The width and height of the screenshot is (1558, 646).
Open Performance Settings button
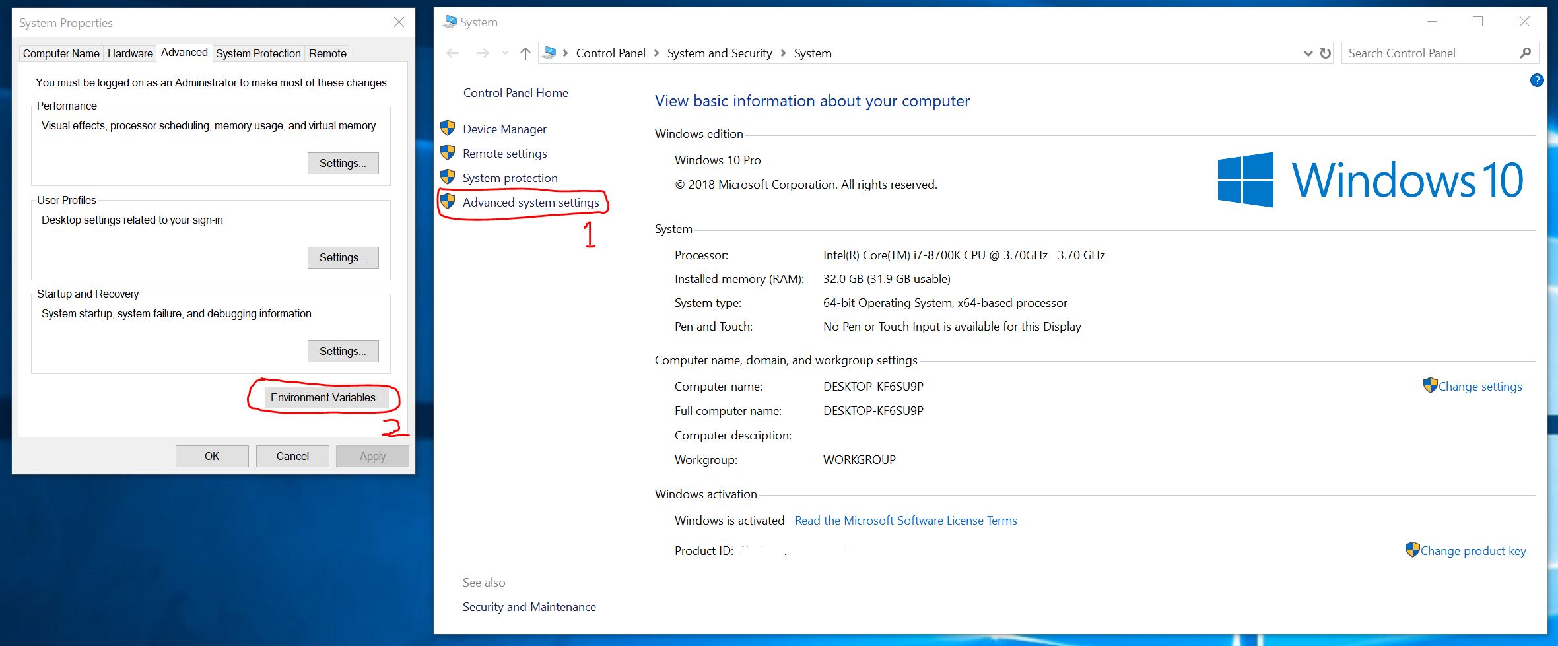pos(343,163)
